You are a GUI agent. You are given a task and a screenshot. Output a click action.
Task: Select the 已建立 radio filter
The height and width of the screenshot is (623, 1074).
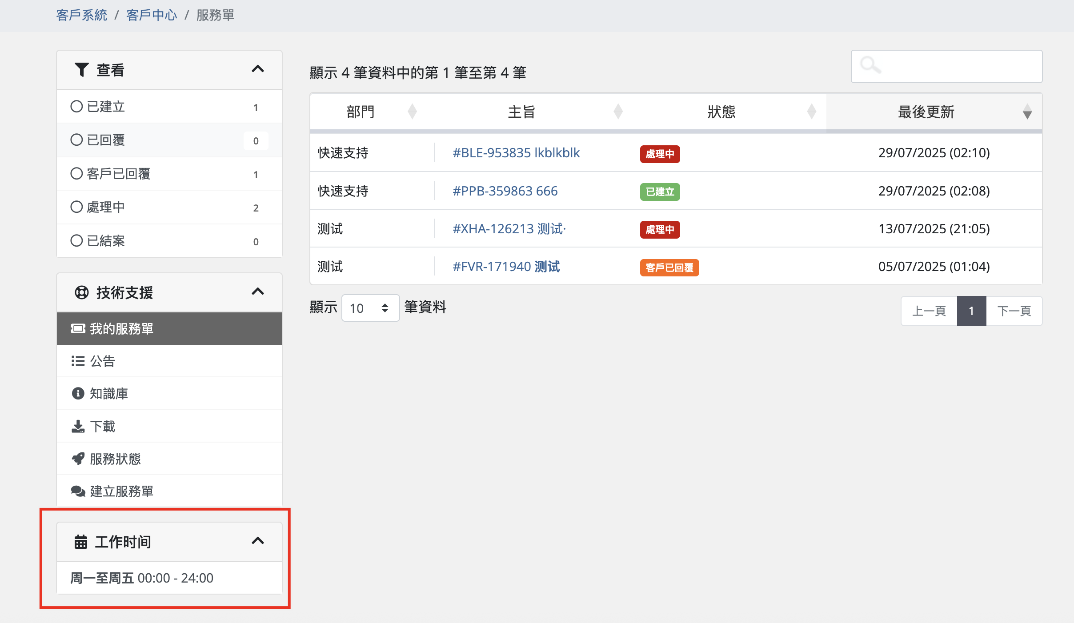76,107
